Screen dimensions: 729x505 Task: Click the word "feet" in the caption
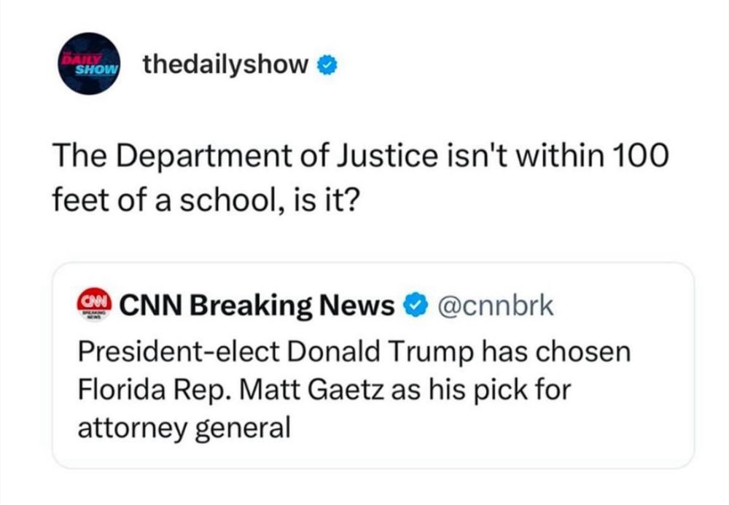tap(78, 197)
